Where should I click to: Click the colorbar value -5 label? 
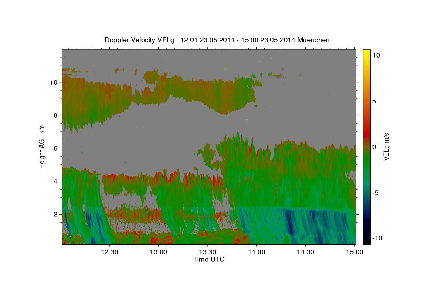point(375,193)
